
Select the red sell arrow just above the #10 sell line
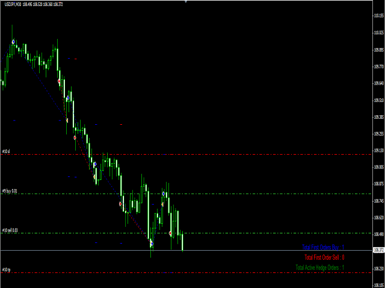170,233
